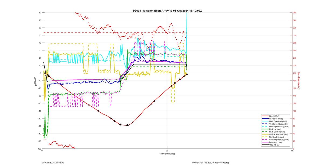This screenshot has height=167, width=323.
Task: Click the '-100' tick on the p6380201 axis
Action: tap(40, 149)
